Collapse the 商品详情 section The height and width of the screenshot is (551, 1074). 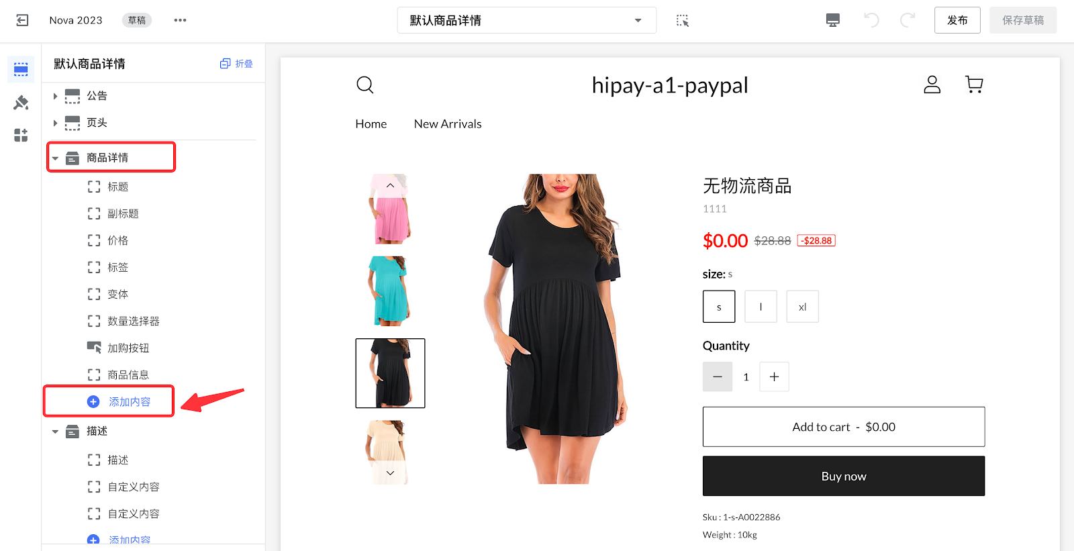[x=55, y=158]
